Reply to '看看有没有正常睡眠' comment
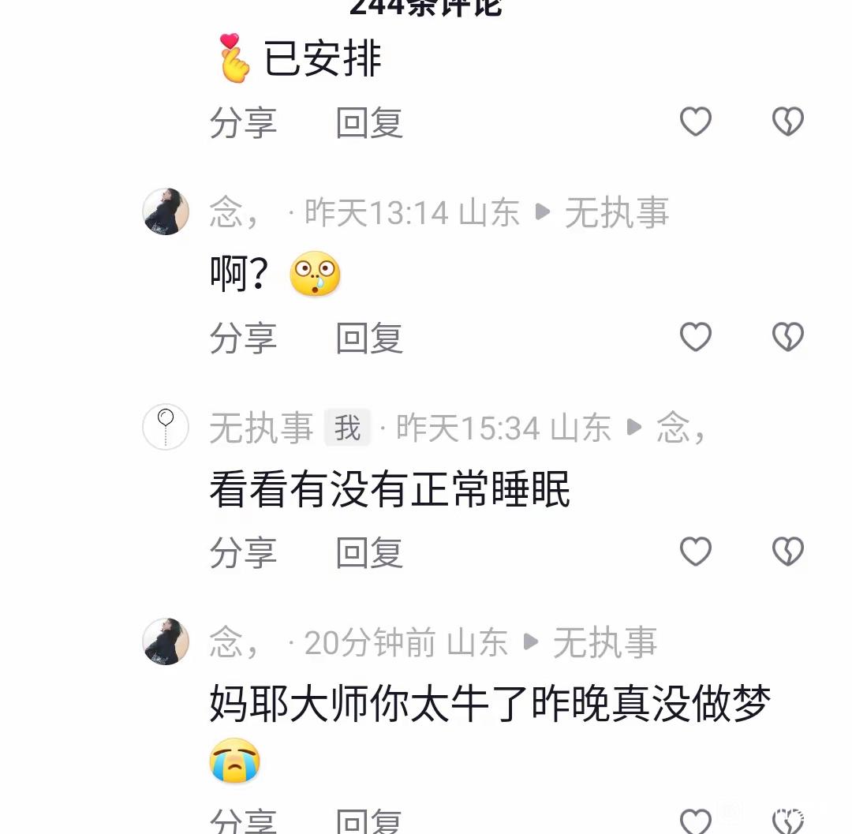The height and width of the screenshot is (834, 852). [369, 553]
